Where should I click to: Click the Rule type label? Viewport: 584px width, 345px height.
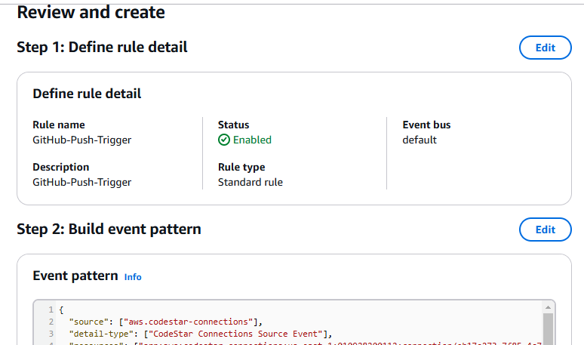click(x=241, y=167)
